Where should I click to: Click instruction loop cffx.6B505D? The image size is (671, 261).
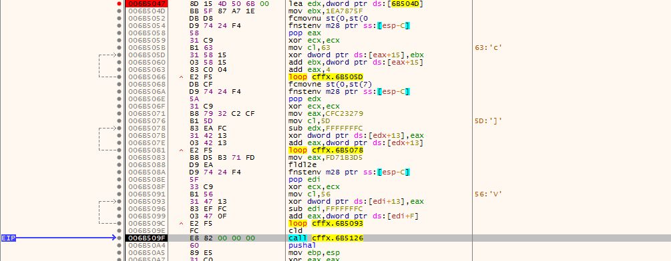point(326,77)
